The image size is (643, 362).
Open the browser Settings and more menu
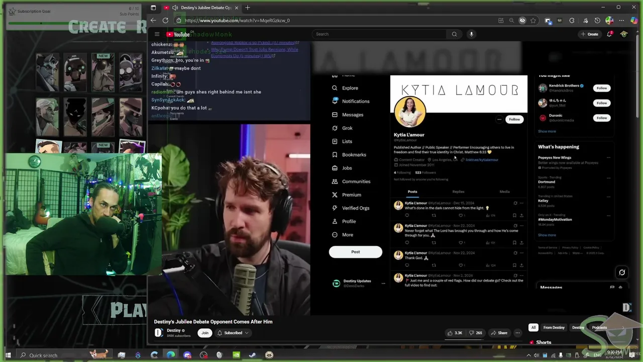point(621,21)
